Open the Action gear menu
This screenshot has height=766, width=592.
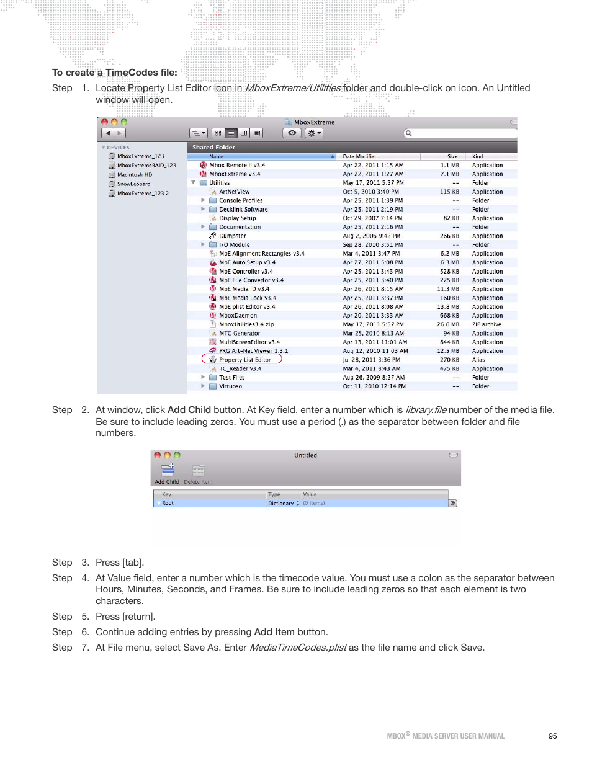(314, 133)
